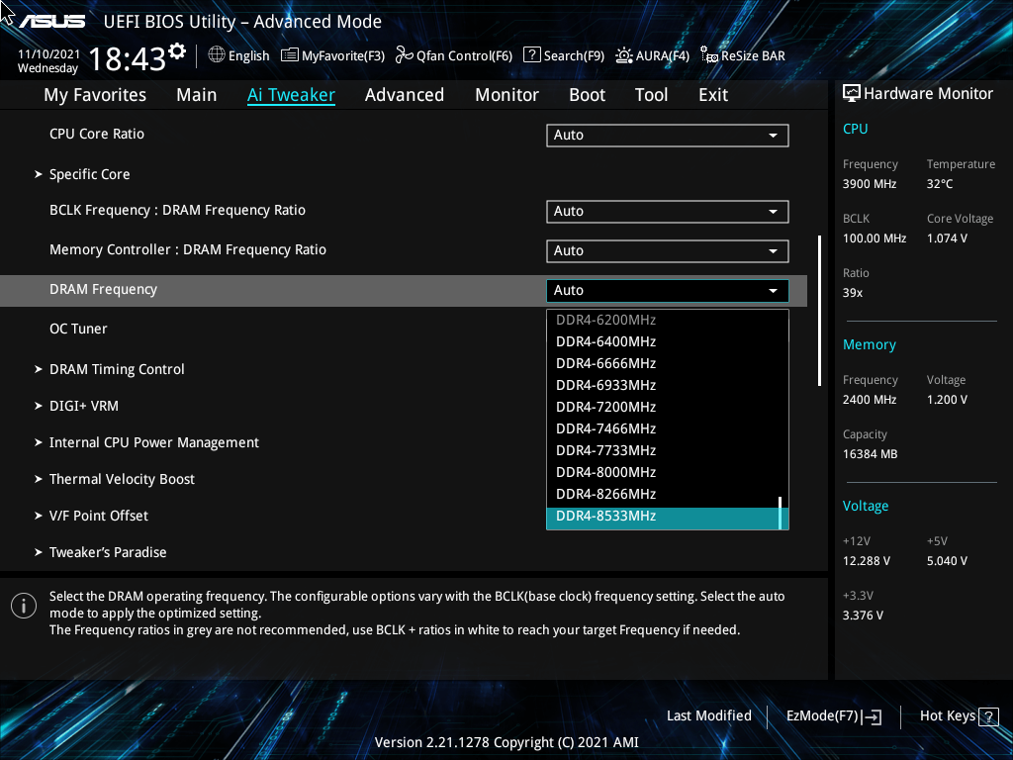The height and width of the screenshot is (760, 1013).
Task: Click the main settings page scrollbar
Action: click(820, 311)
